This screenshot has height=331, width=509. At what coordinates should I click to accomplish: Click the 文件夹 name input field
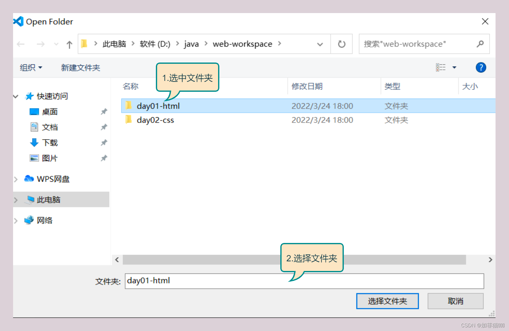click(304, 281)
